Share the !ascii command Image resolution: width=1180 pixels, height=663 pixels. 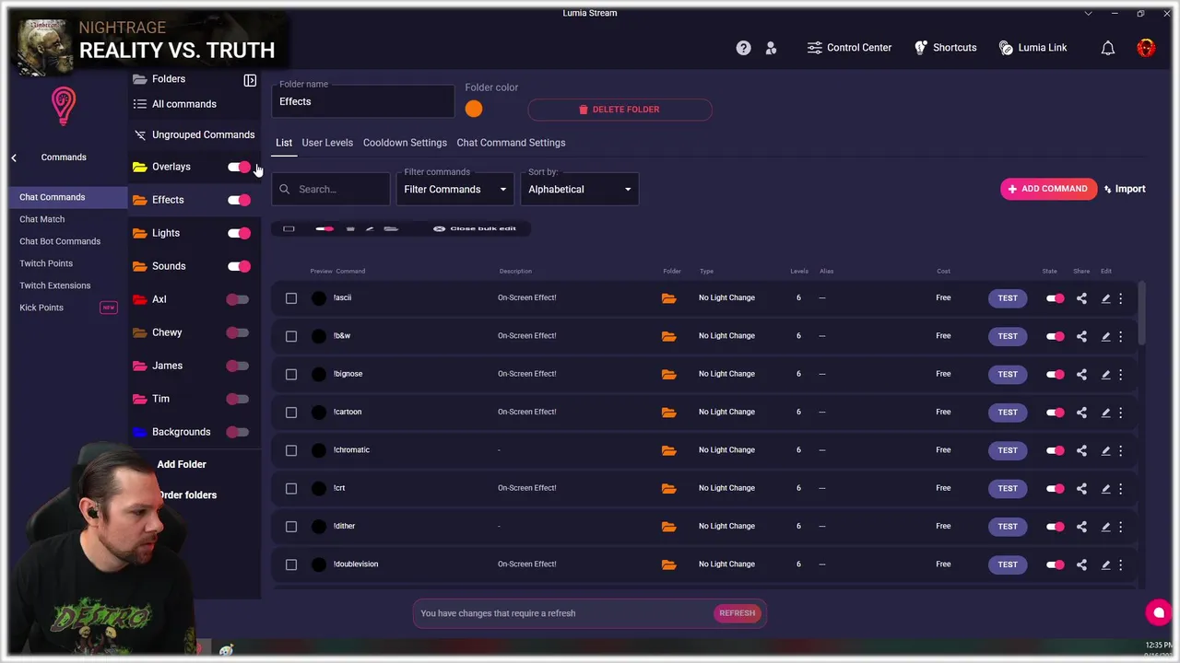(1081, 298)
